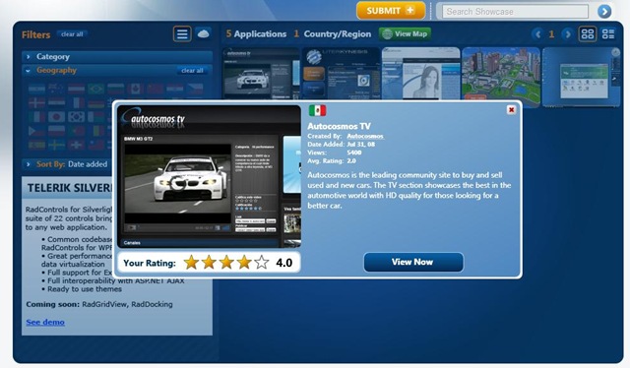Switch to detailed list view
Viewport: 630px width, 368px height.
(608, 34)
